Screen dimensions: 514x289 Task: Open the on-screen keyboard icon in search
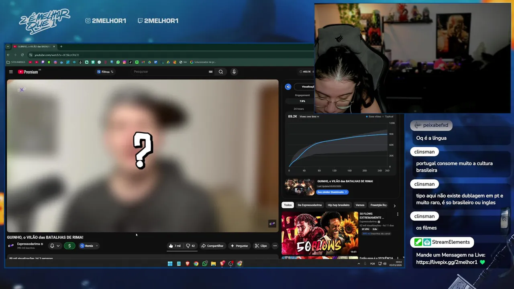[210, 72]
